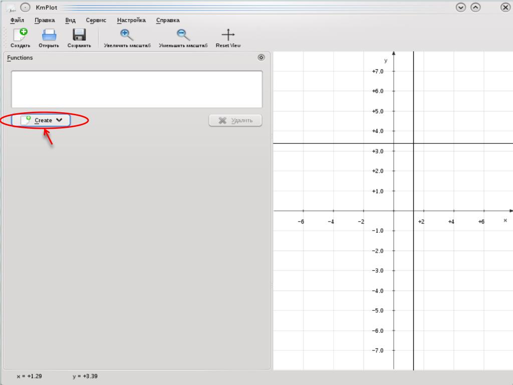
Task: Close the KmPlot window
Action: [x=505, y=7]
